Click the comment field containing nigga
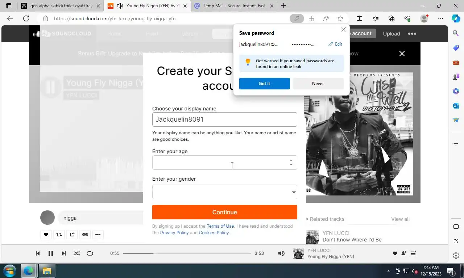 100,218
